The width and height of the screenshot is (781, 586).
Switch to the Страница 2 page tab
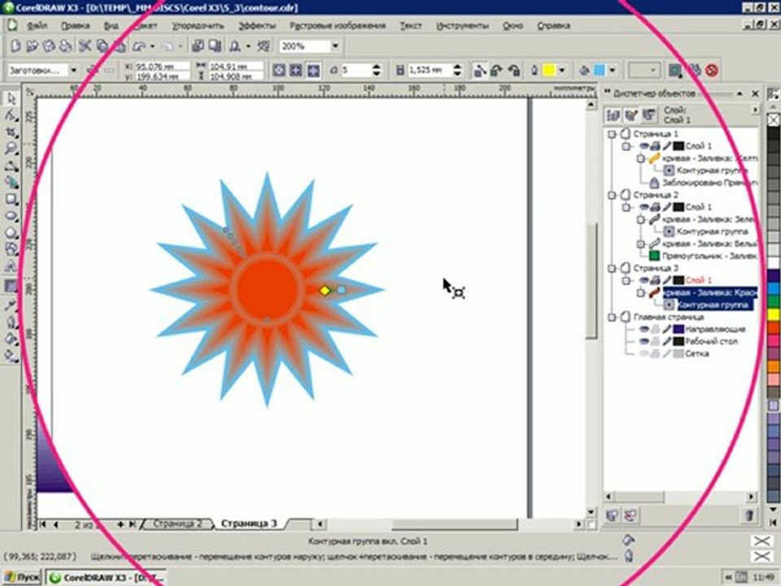click(177, 523)
